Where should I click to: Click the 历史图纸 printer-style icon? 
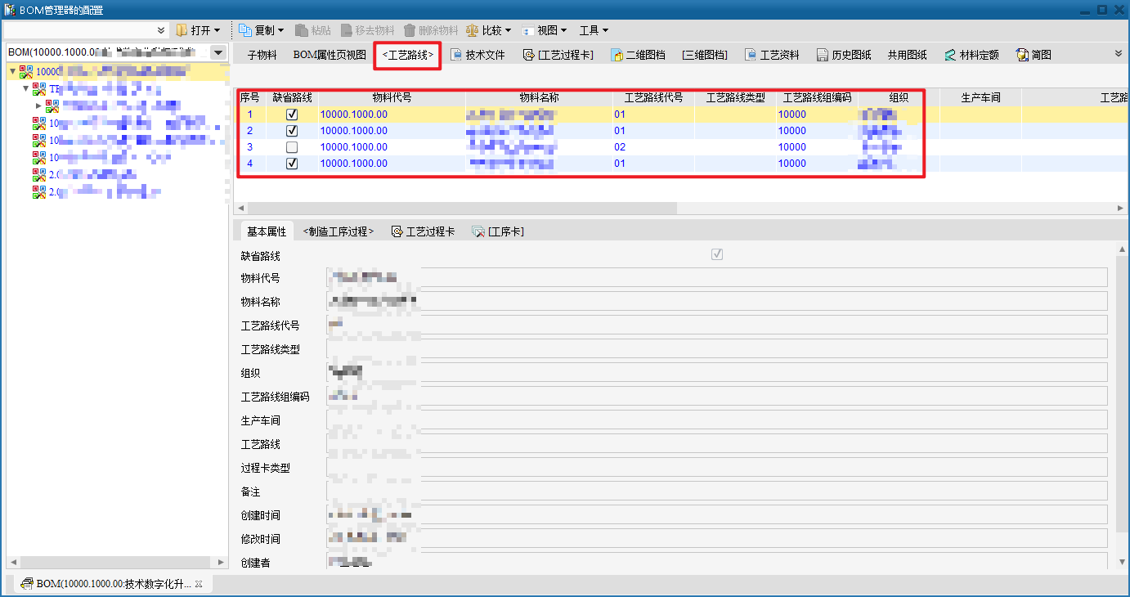823,55
